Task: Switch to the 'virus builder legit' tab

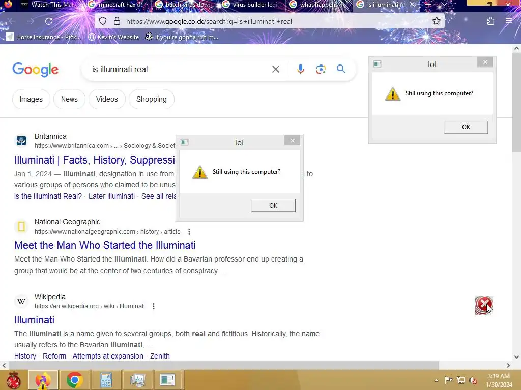Action: click(x=251, y=5)
